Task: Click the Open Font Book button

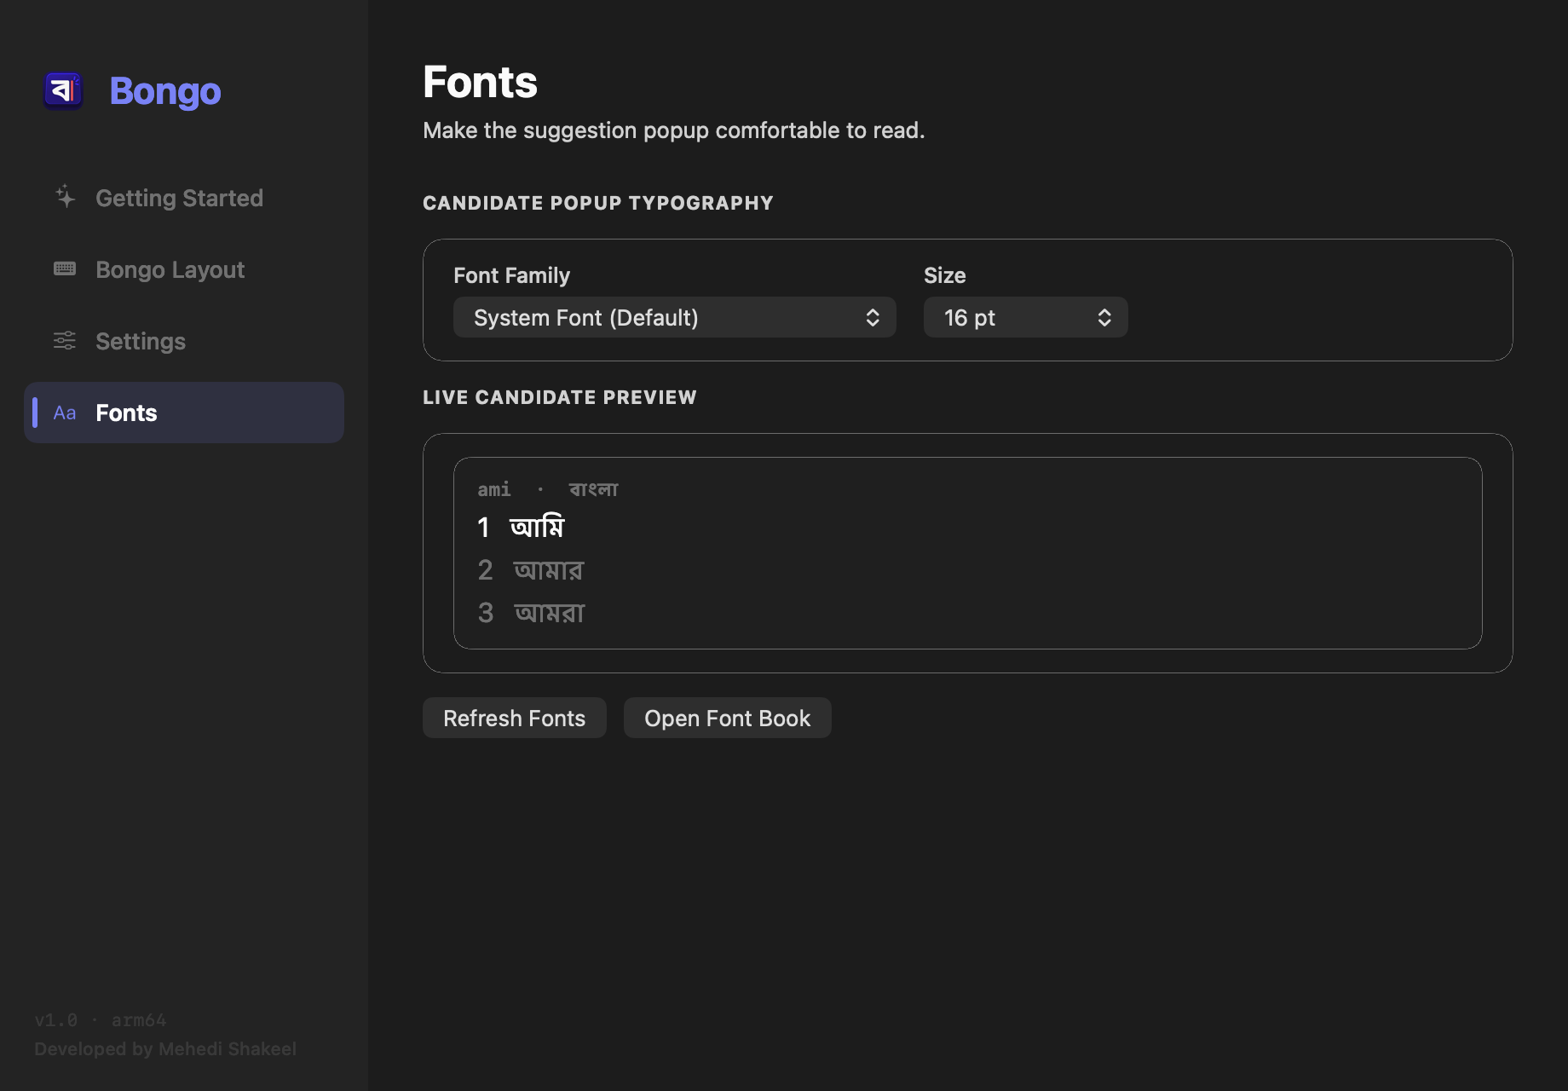Action: pos(728,718)
